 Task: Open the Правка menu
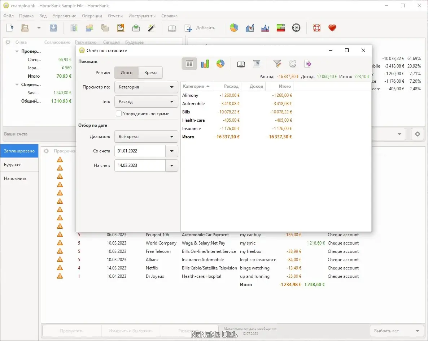[26, 16]
